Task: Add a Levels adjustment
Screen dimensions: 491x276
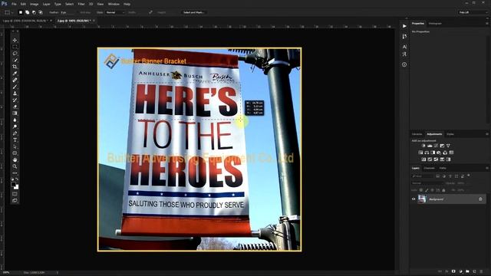Action: point(430,146)
